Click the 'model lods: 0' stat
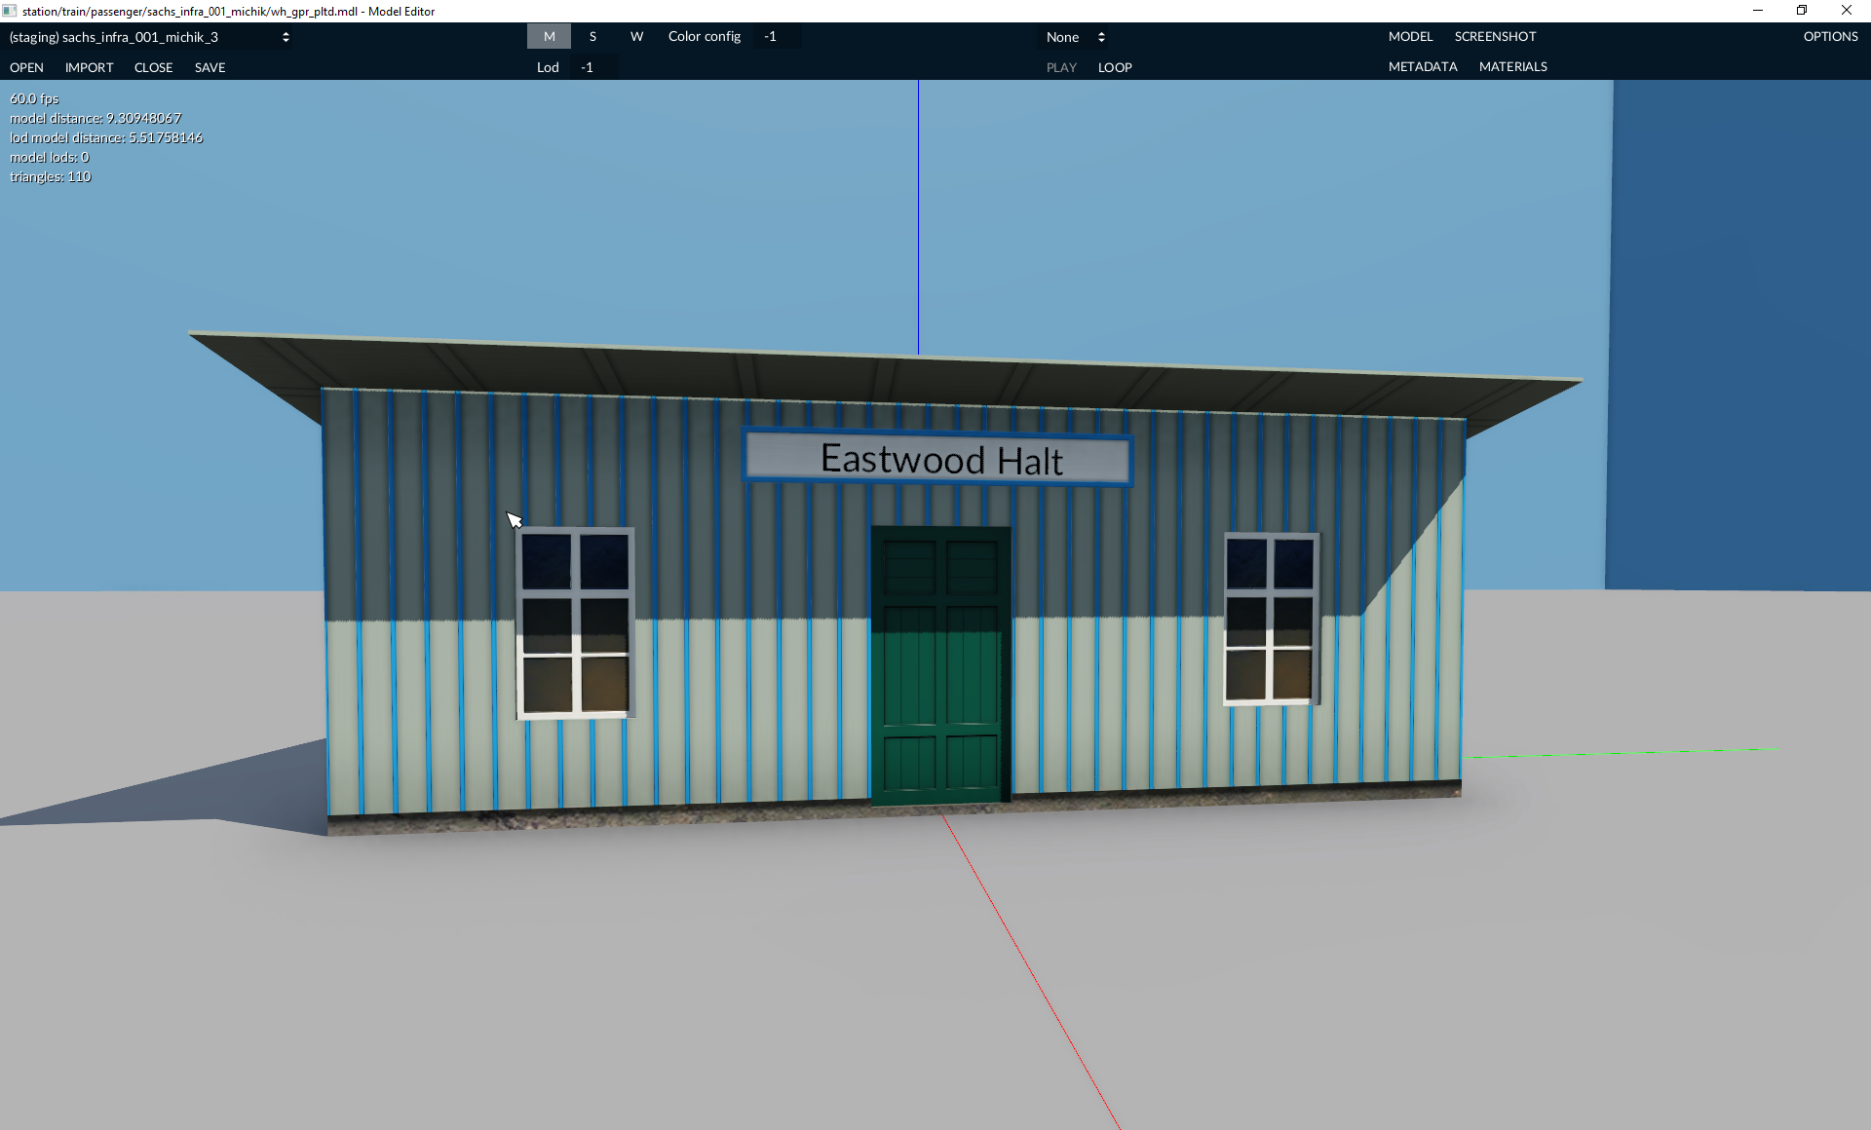The width and height of the screenshot is (1871, 1130). [x=50, y=157]
